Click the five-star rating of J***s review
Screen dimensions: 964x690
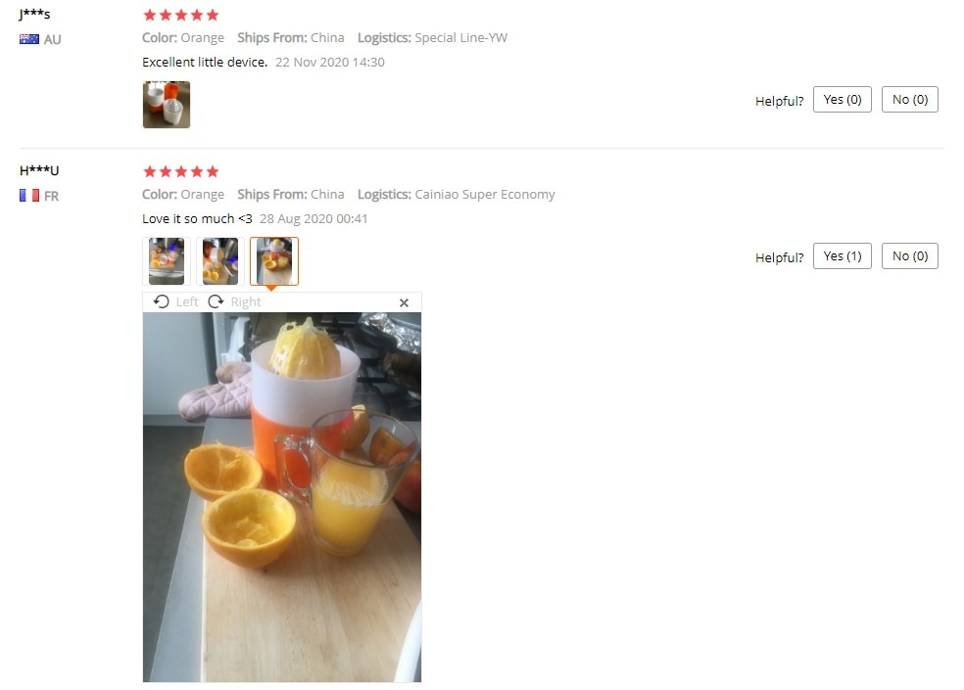click(180, 15)
